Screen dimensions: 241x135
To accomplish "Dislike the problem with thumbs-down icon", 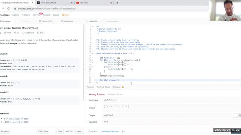I will 15,33.
